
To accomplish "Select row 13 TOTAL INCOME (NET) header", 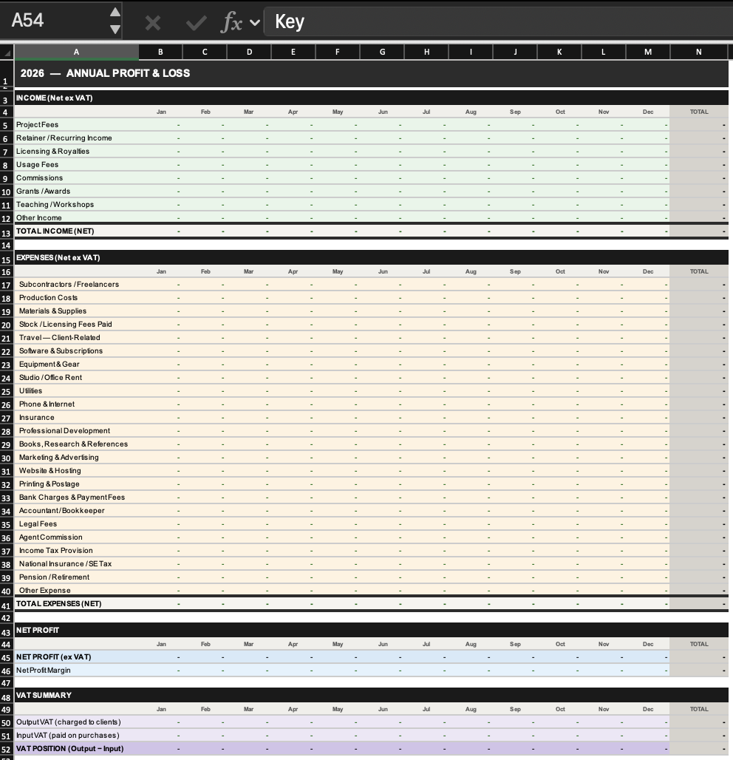I will 6,231.
